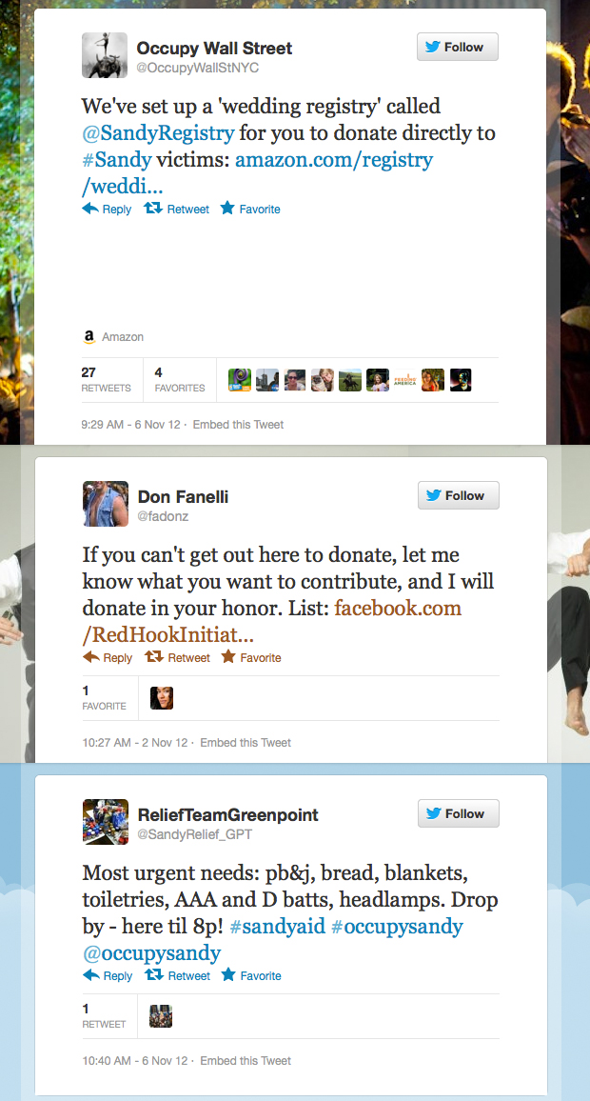
Task: Open the facebook.com/RedHookInitiat... link
Action: click(271, 622)
